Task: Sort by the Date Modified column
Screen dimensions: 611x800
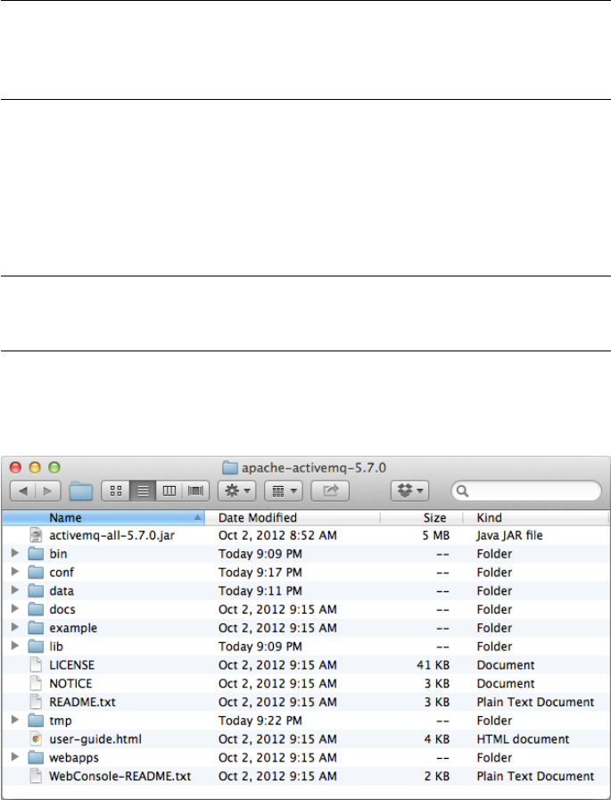Action: (x=293, y=518)
